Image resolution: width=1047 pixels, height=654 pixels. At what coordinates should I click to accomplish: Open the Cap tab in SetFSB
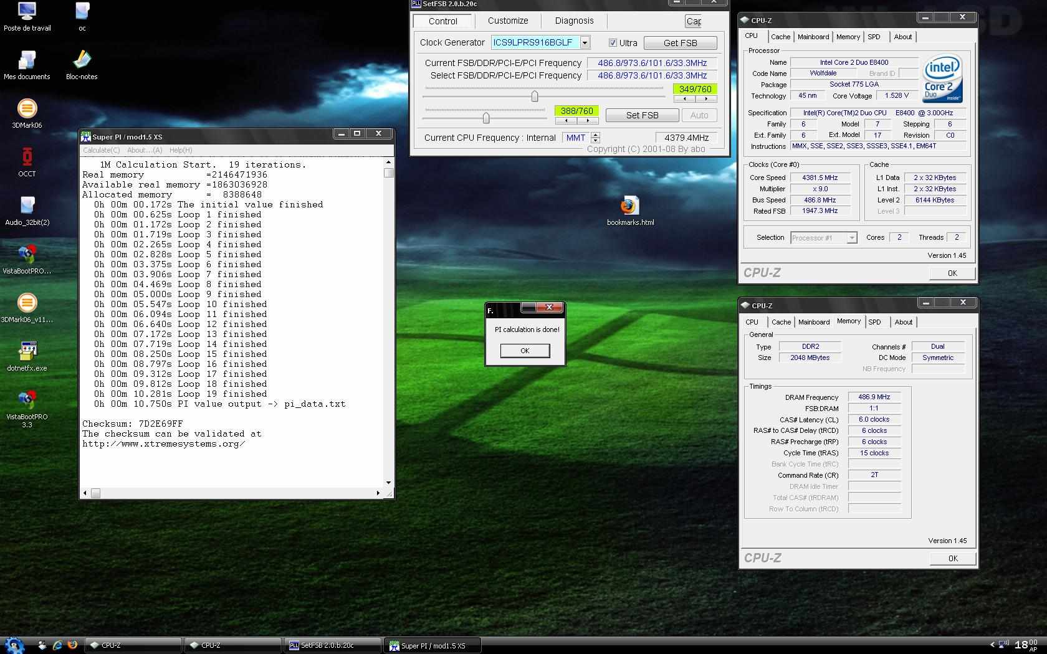693,21
